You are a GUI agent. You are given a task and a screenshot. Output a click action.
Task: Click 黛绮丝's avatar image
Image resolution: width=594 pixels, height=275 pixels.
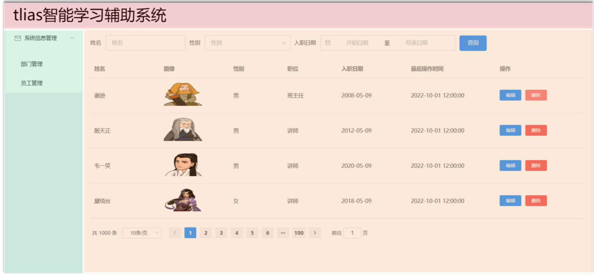pos(183,200)
